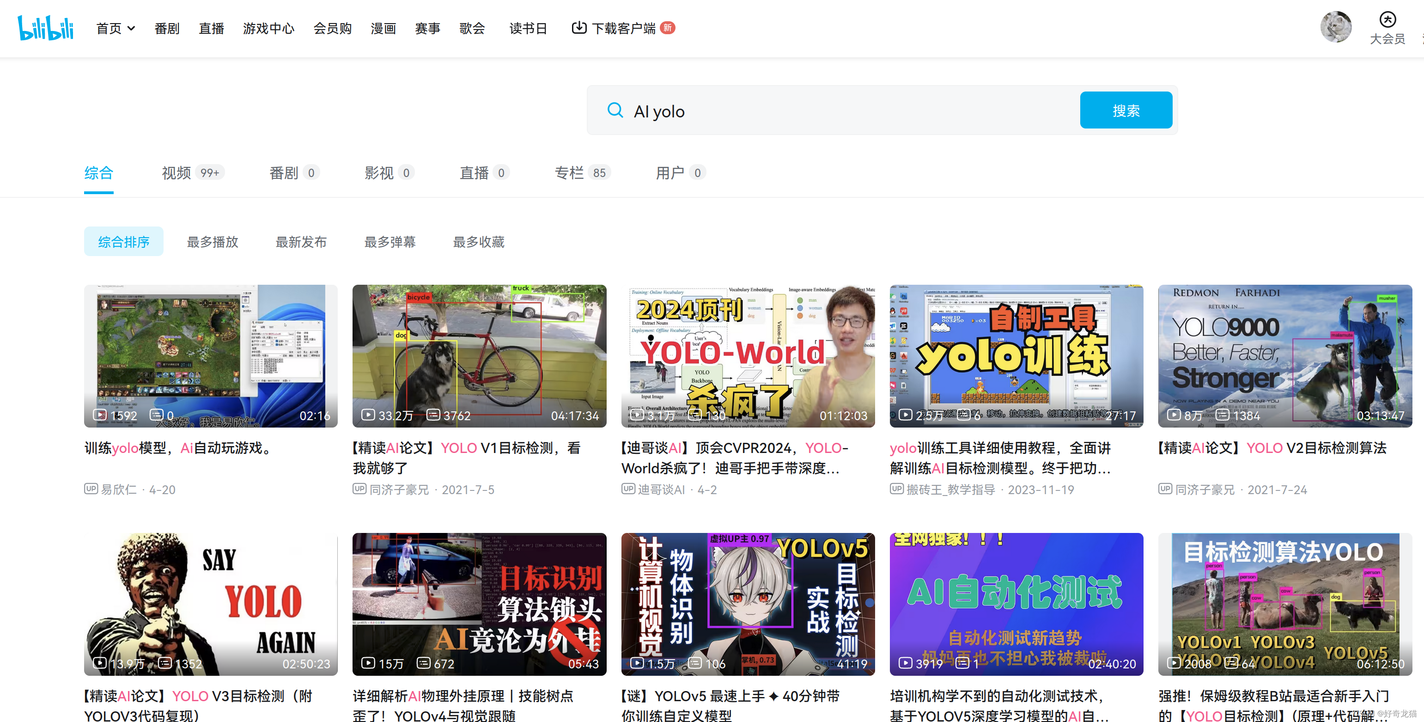Click 下载客户端 link

click(624, 28)
